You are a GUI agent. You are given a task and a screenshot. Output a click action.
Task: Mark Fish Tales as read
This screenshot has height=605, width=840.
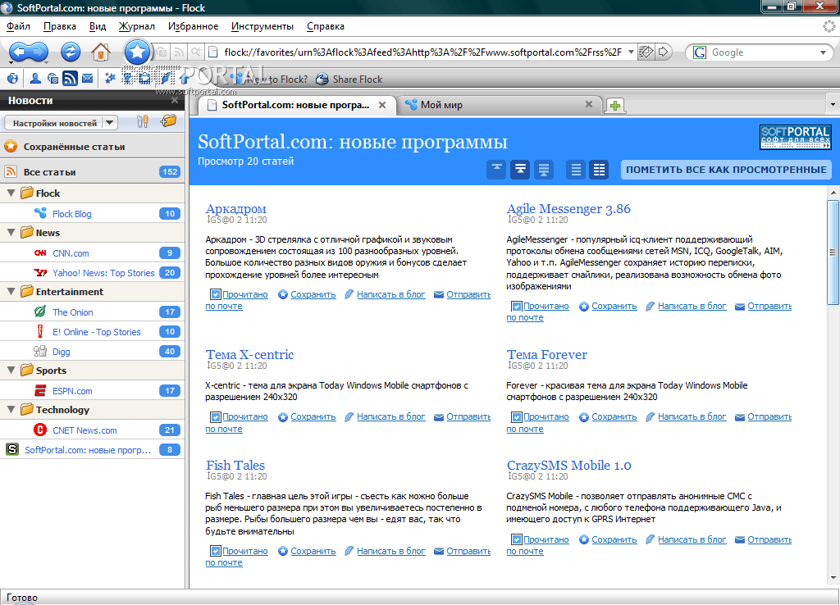(x=216, y=551)
